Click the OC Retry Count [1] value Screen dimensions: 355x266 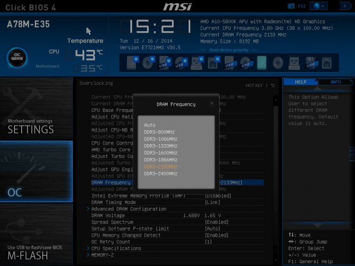point(209,242)
